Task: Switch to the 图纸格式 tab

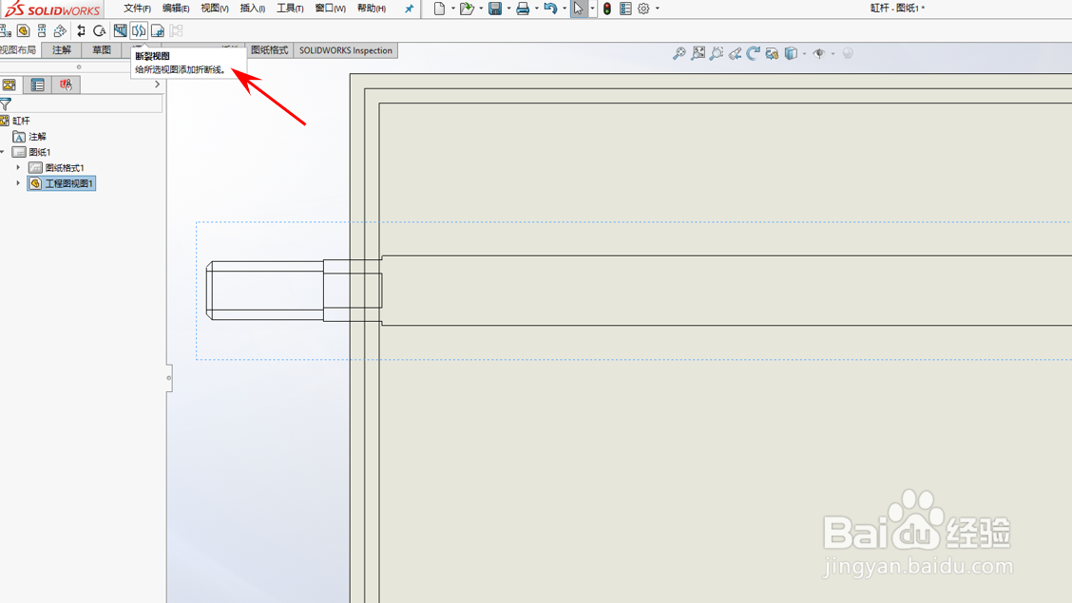Action: pos(269,50)
